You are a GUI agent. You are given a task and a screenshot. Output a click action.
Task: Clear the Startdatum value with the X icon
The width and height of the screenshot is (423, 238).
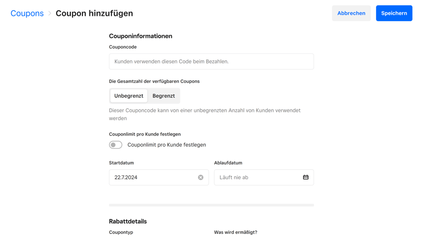point(201,178)
